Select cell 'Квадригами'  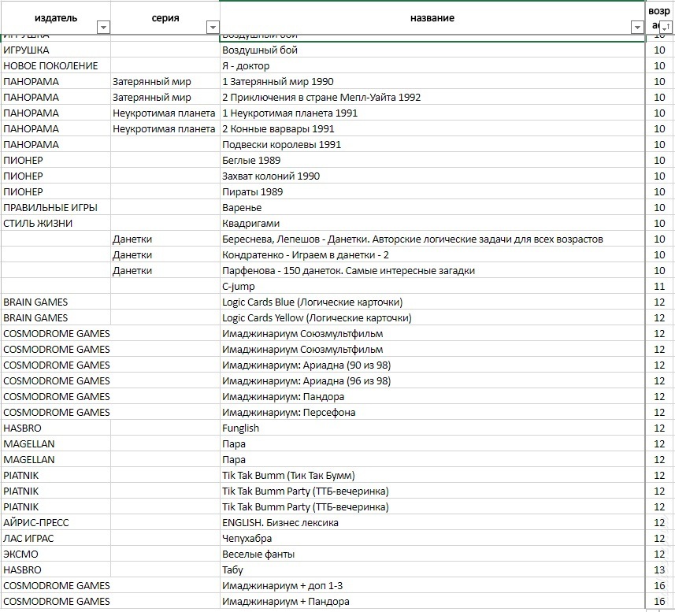tap(432, 224)
